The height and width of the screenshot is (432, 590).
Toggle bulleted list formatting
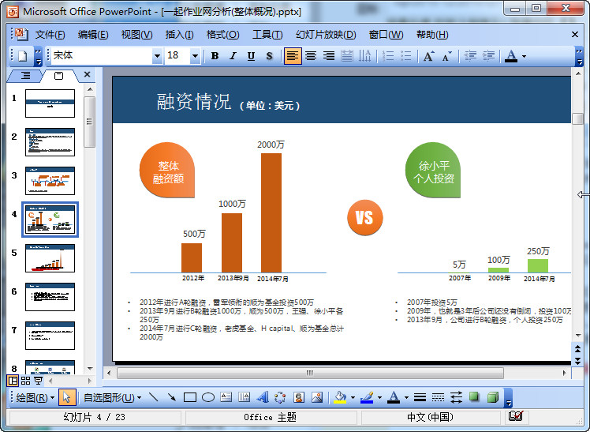[406, 56]
